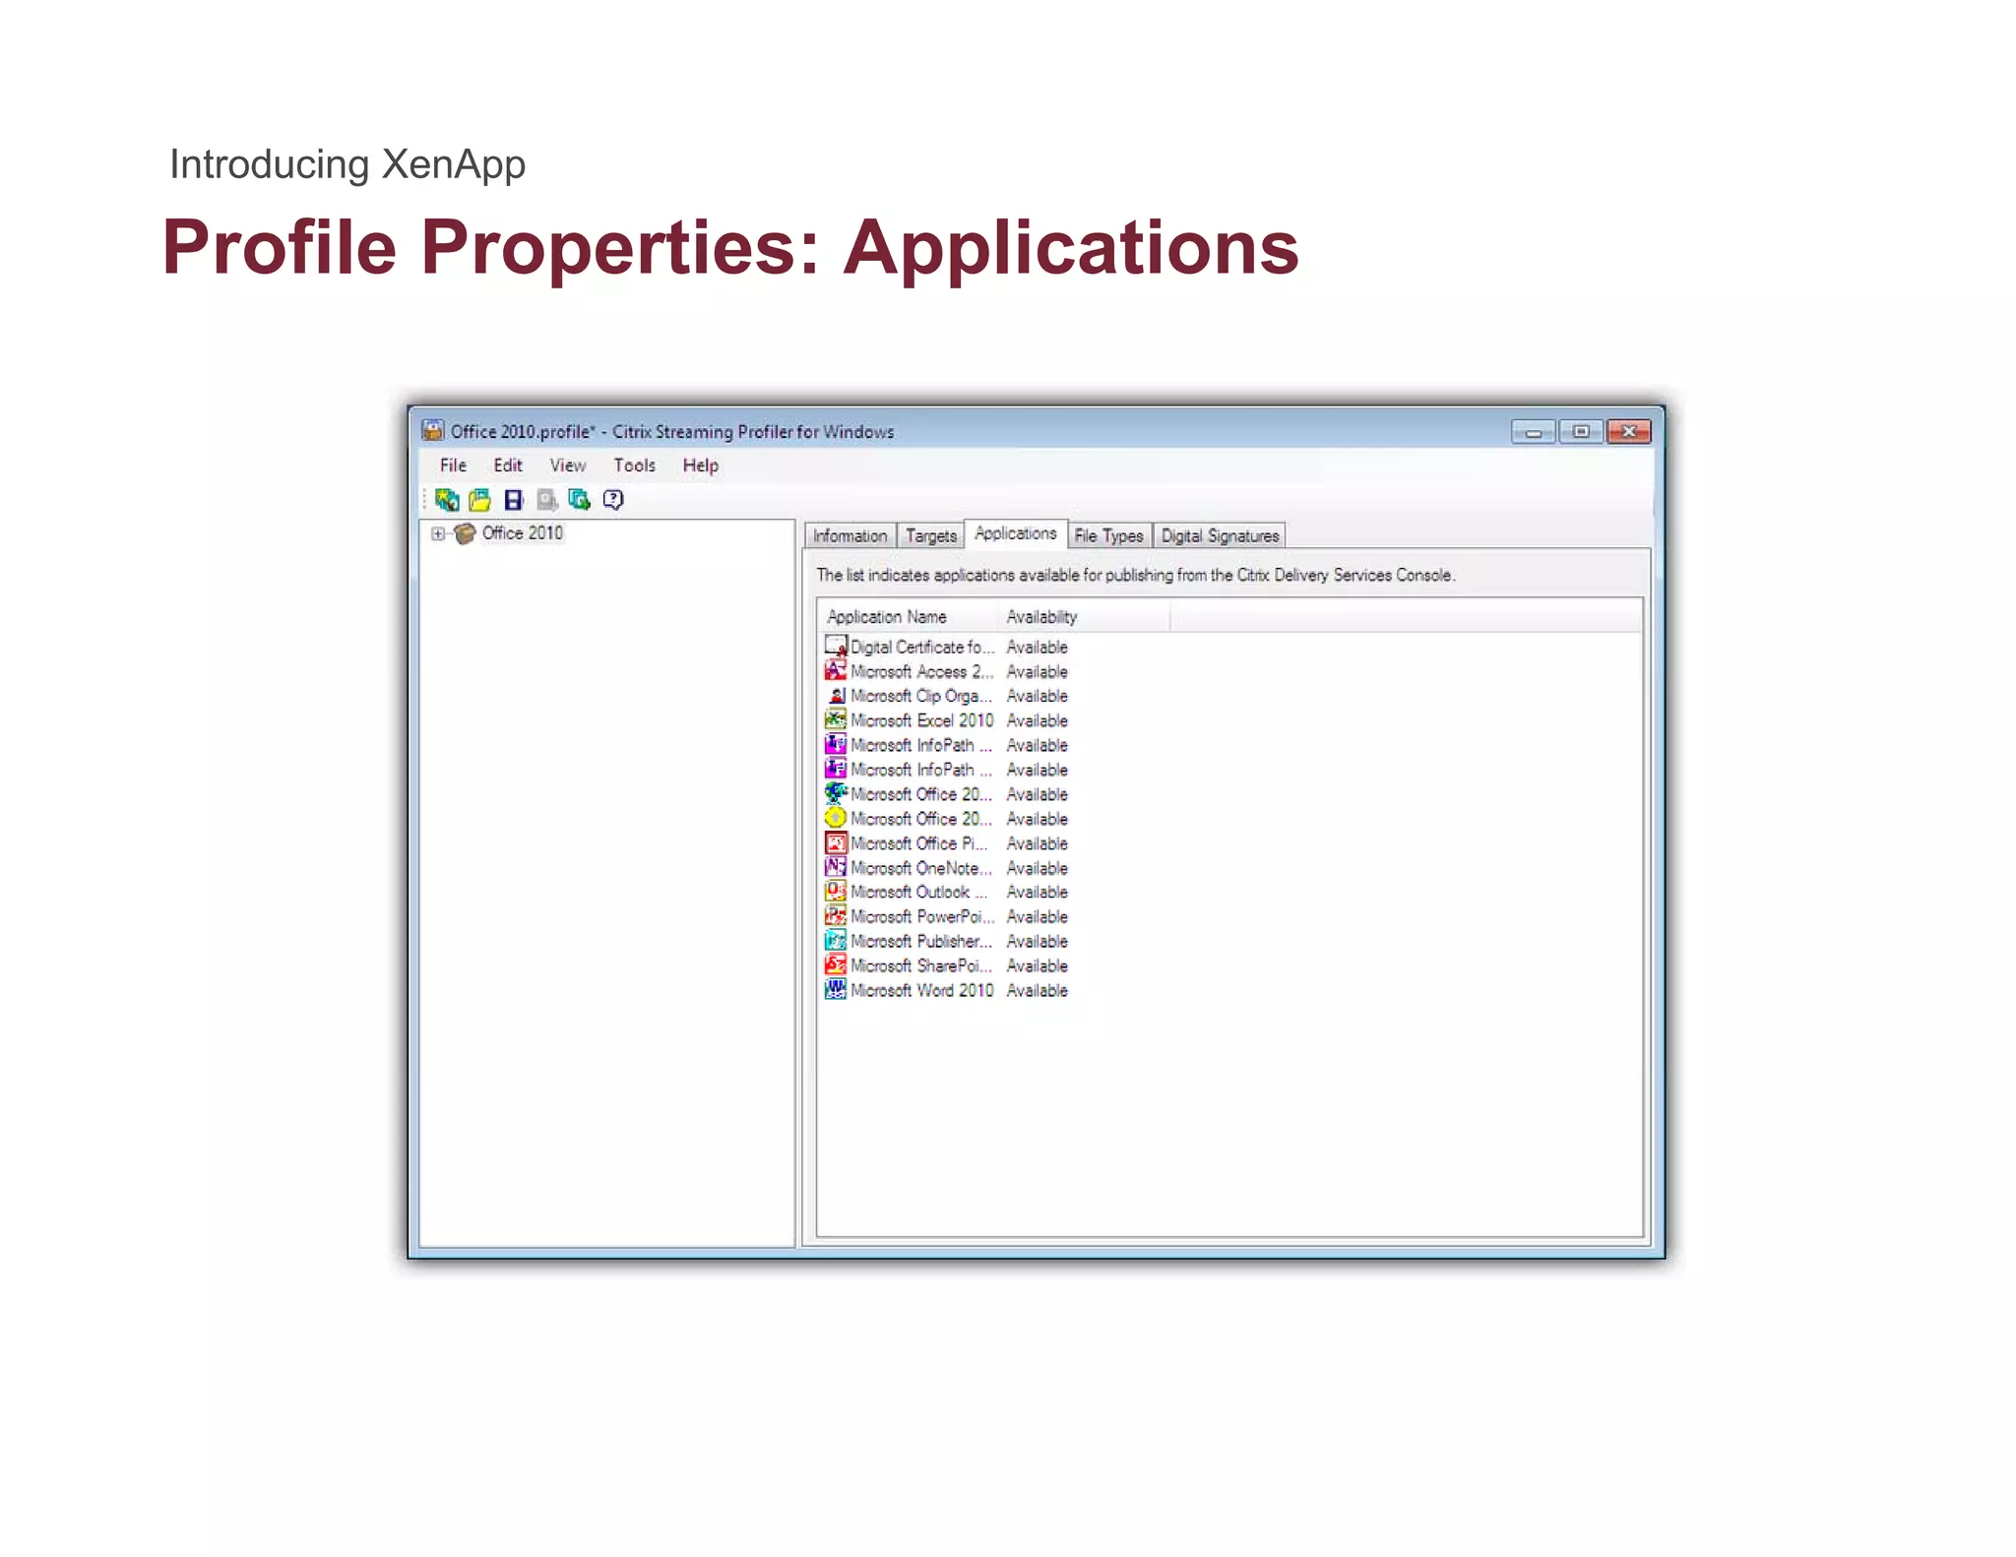Select the 'Microsoft SharePoi...' row name
2016x1557 pixels.
921,965
